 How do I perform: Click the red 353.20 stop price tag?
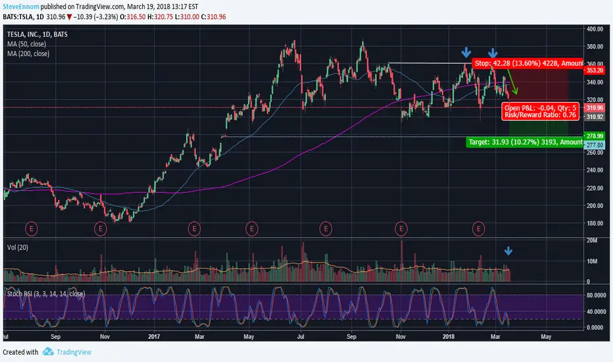point(594,70)
